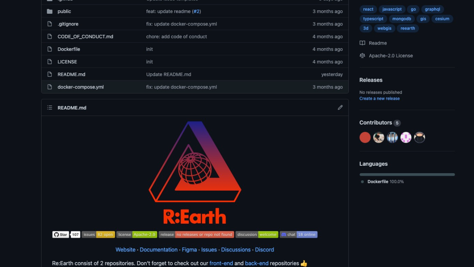Image resolution: width=474 pixels, height=267 pixels.
Task: Select the javascript topic tag
Action: (x=392, y=9)
